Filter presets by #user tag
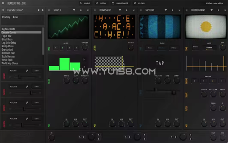 tap(16, 17)
